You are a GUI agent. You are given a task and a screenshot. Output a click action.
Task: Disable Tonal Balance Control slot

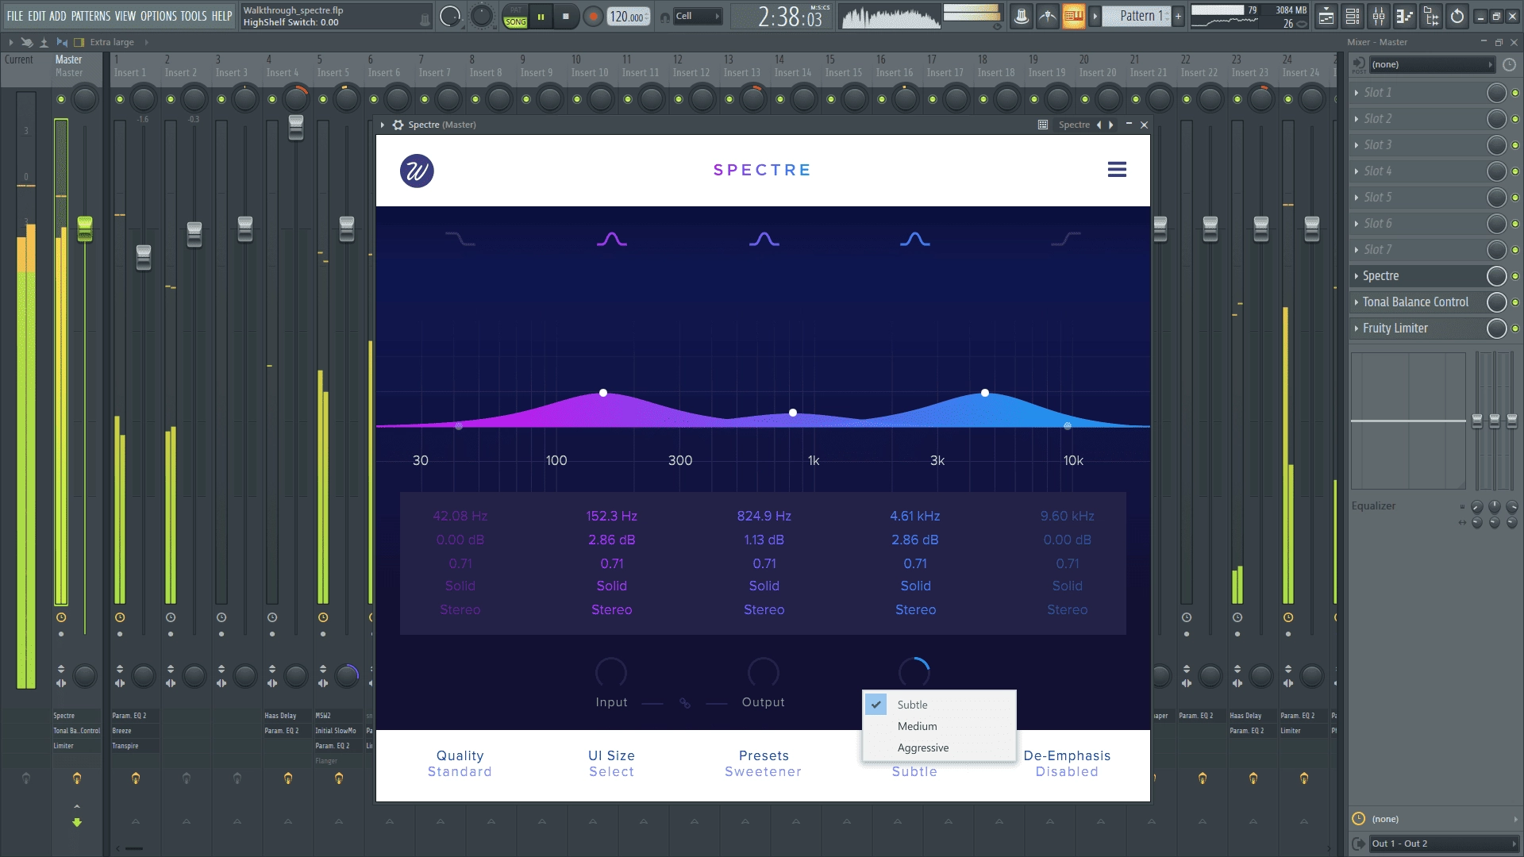(x=1515, y=302)
